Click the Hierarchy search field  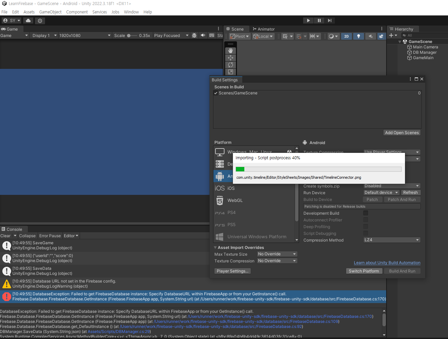pos(425,35)
